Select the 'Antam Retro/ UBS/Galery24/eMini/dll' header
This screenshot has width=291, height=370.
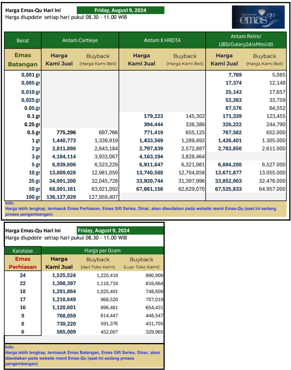(246, 40)
